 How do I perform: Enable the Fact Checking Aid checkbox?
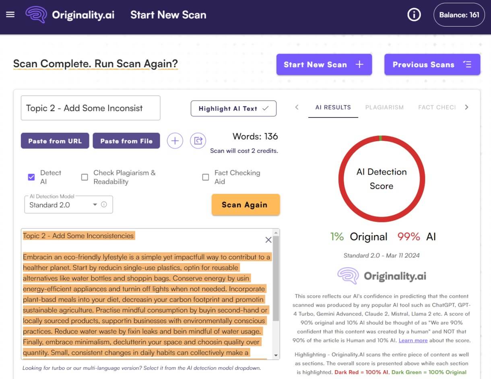(206, 177)
